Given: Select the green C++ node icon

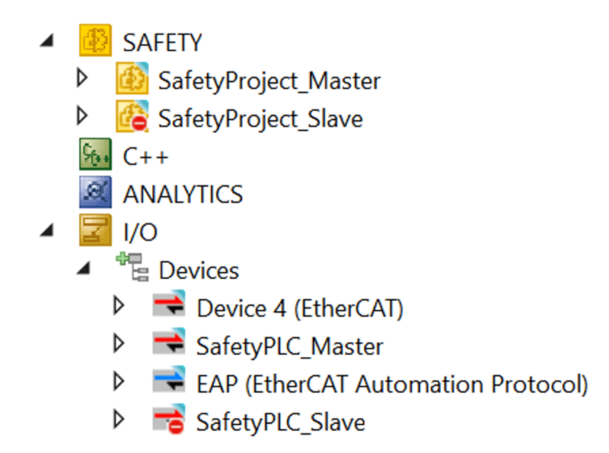Looking at the screenshot, I should click(x=95, y=154).
